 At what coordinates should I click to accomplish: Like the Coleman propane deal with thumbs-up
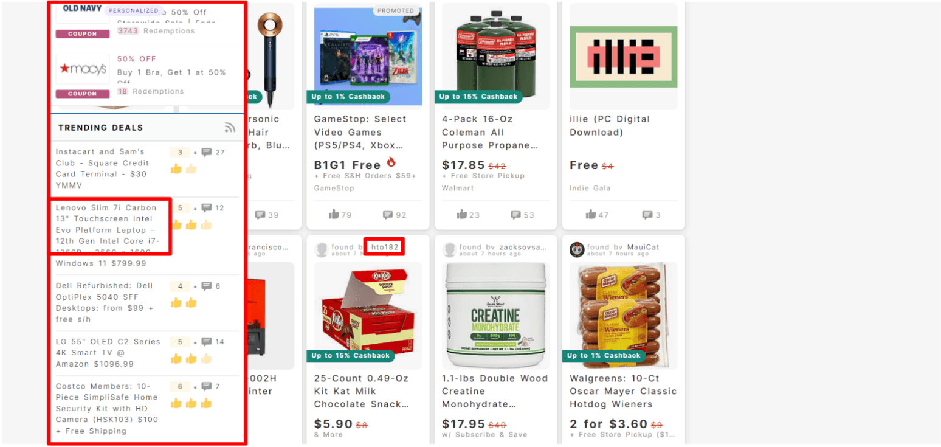(x=462, y=214)
